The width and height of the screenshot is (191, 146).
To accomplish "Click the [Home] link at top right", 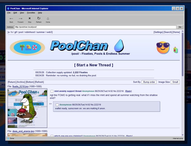I will [x=176, y=32].
